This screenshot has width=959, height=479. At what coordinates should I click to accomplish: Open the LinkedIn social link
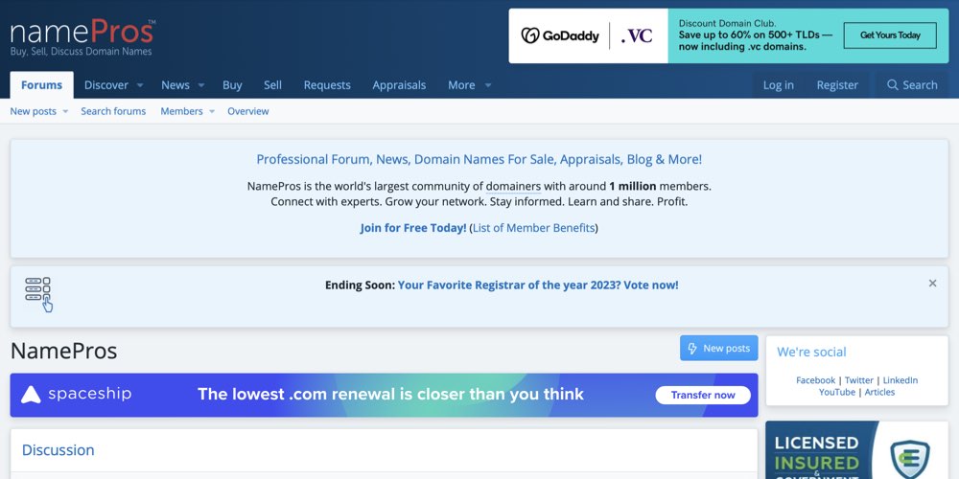(900, 380)
